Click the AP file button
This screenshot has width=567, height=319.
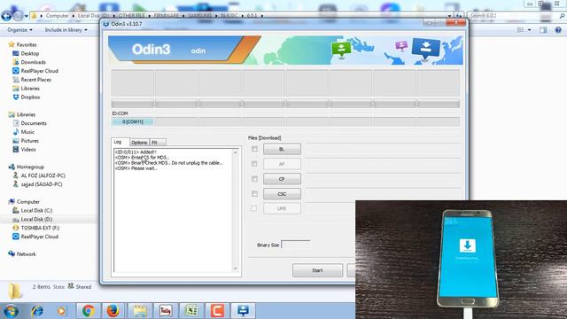pyautogui.click(x=282, y=164)
